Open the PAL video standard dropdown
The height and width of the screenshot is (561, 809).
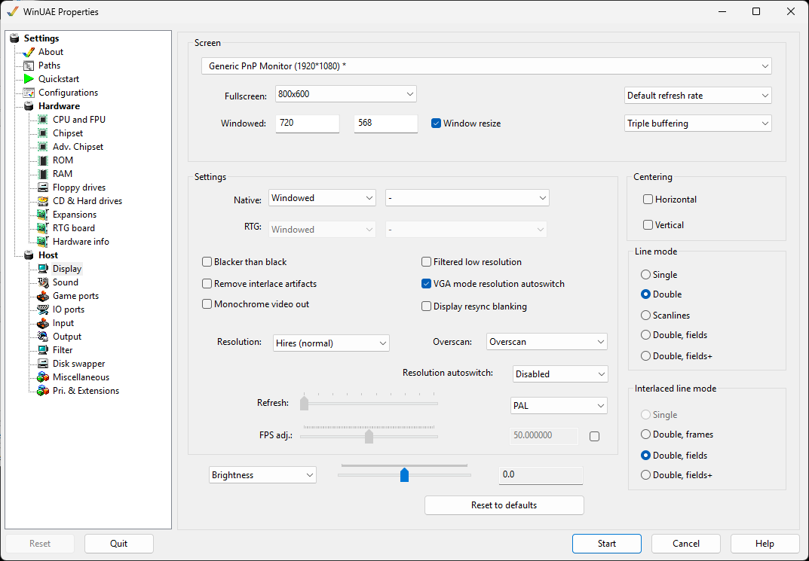coord(559,406)
